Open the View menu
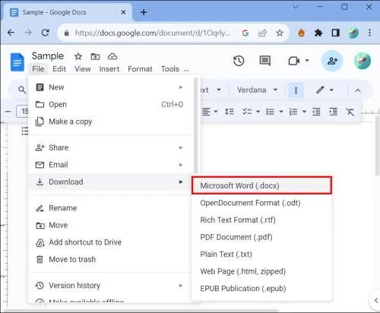 [x=83, y=69]
